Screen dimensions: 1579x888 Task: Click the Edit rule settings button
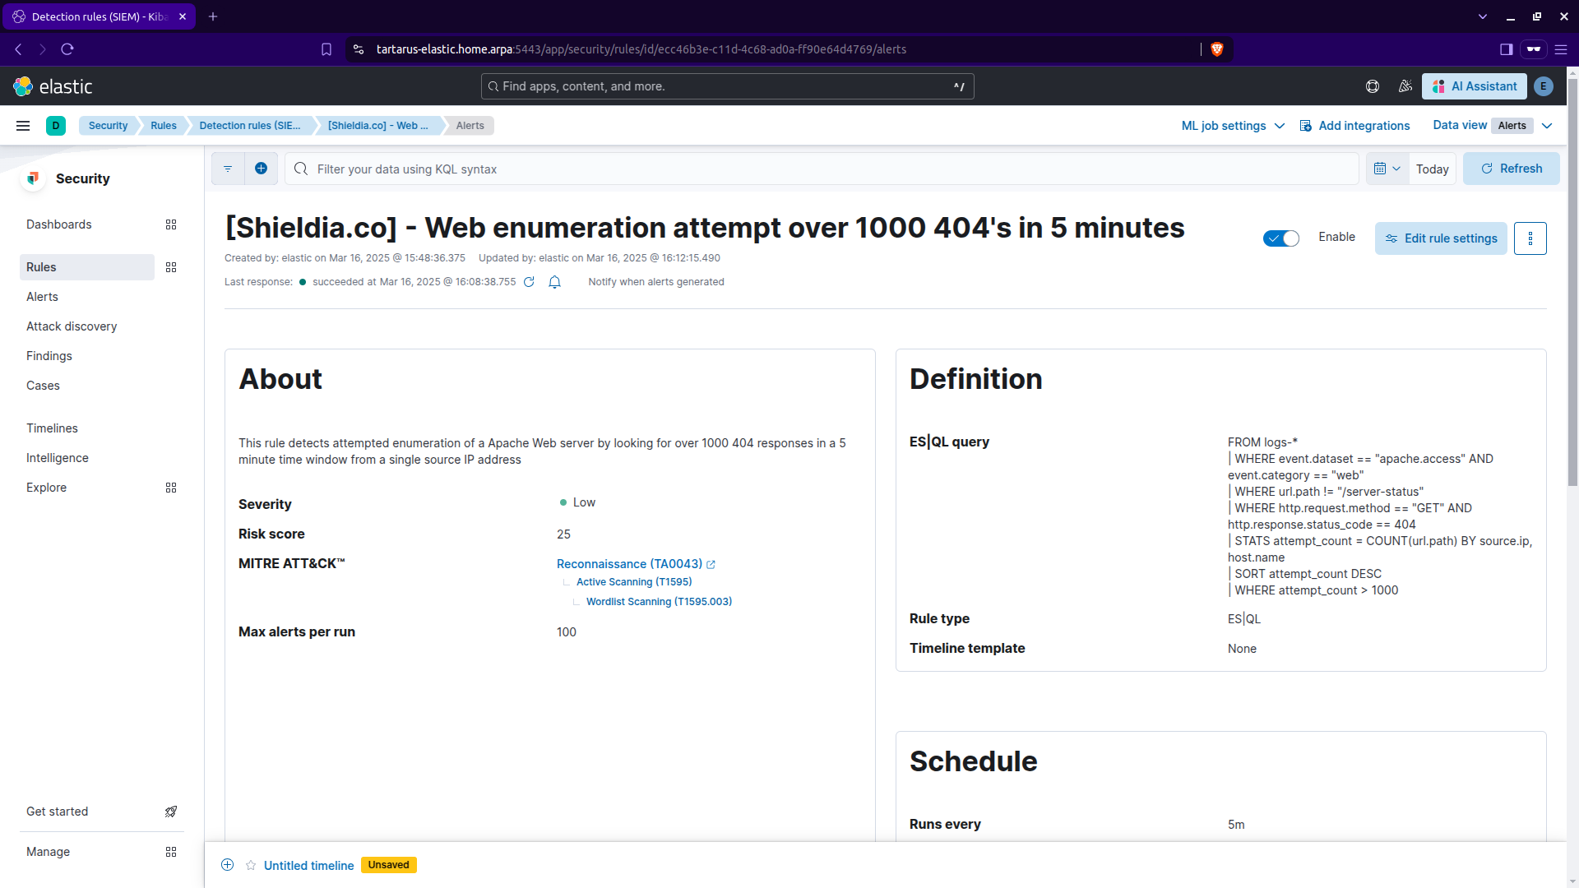(1441, 238)
